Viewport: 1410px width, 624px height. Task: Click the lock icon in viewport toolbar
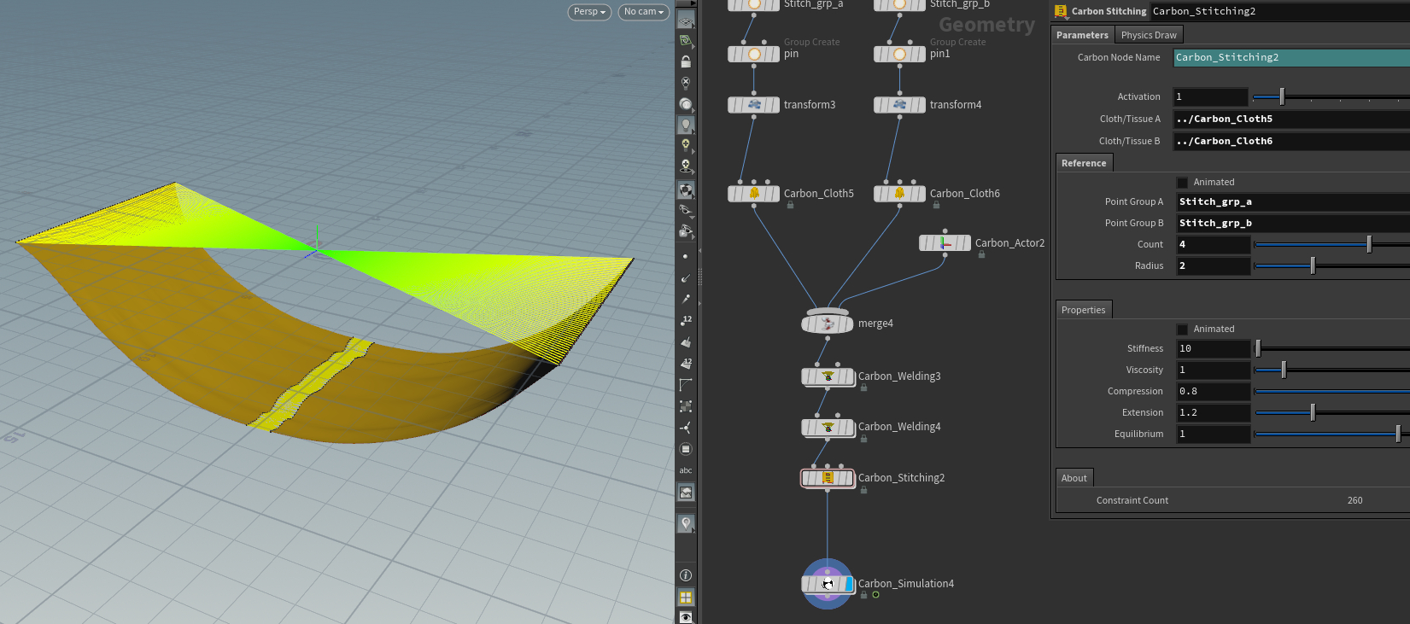pyautogui.click(x=686, y=62)
